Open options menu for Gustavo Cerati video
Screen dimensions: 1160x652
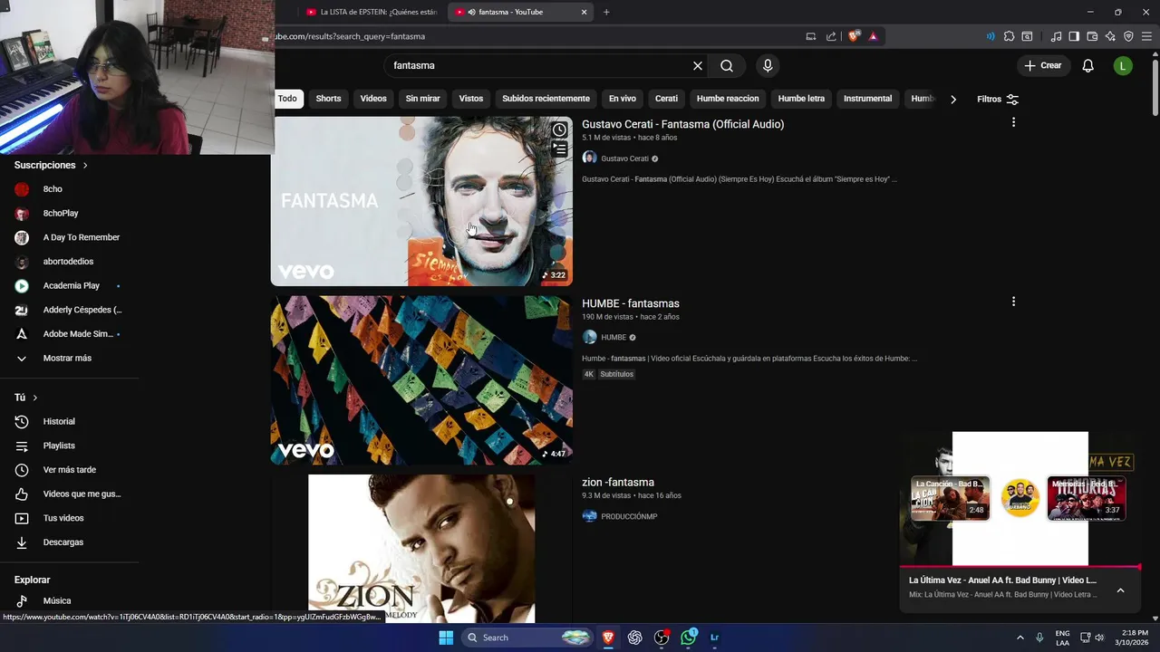(1013, 122)
